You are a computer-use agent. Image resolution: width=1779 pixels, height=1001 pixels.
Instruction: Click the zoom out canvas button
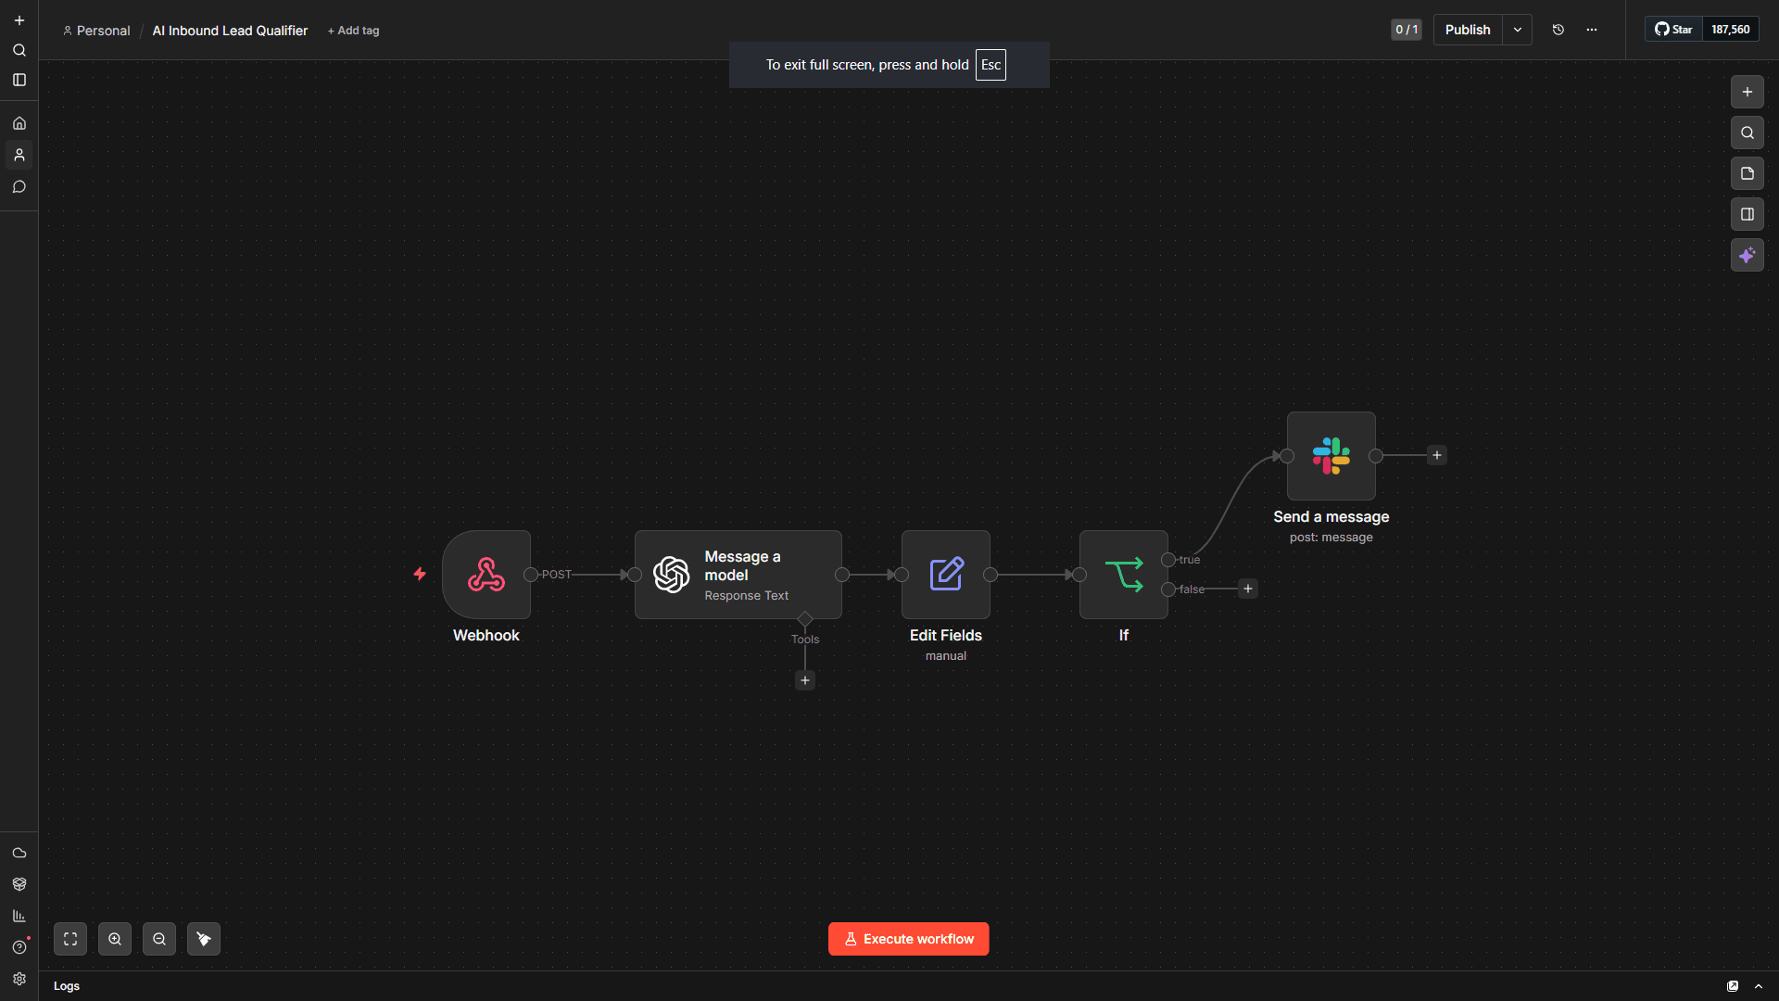coord(159,939)
